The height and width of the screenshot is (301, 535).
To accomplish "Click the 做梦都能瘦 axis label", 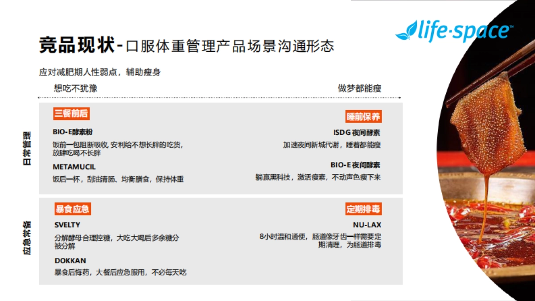I will [x=359, y=88].
